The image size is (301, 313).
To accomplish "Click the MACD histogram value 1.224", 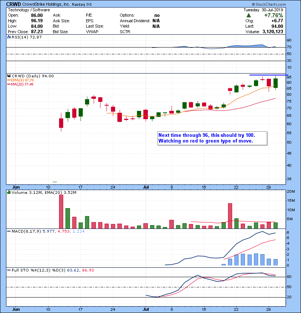I will point(79,231).
